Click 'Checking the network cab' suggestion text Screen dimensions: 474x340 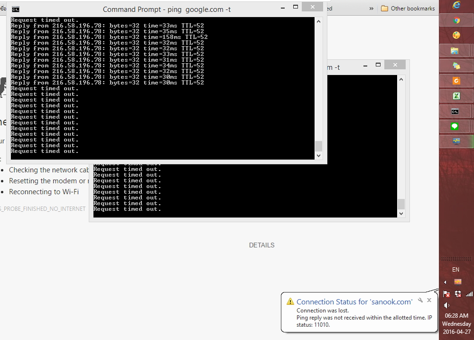[49, 170]
